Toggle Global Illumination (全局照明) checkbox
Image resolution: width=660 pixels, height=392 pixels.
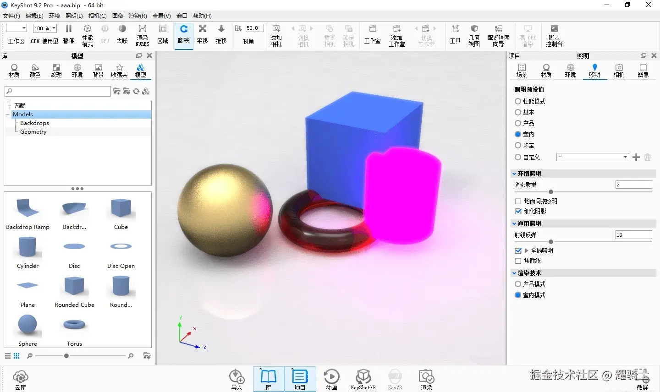(x=518, y=250)
